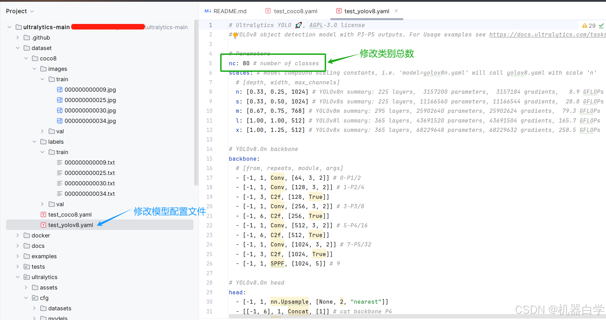
Task: Click the folder icon of docker
Action: (x=27, y=235)
